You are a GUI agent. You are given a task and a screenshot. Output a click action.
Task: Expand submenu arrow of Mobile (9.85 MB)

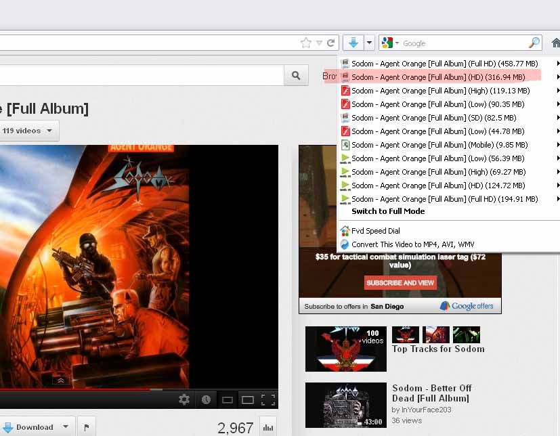point(558,145)
